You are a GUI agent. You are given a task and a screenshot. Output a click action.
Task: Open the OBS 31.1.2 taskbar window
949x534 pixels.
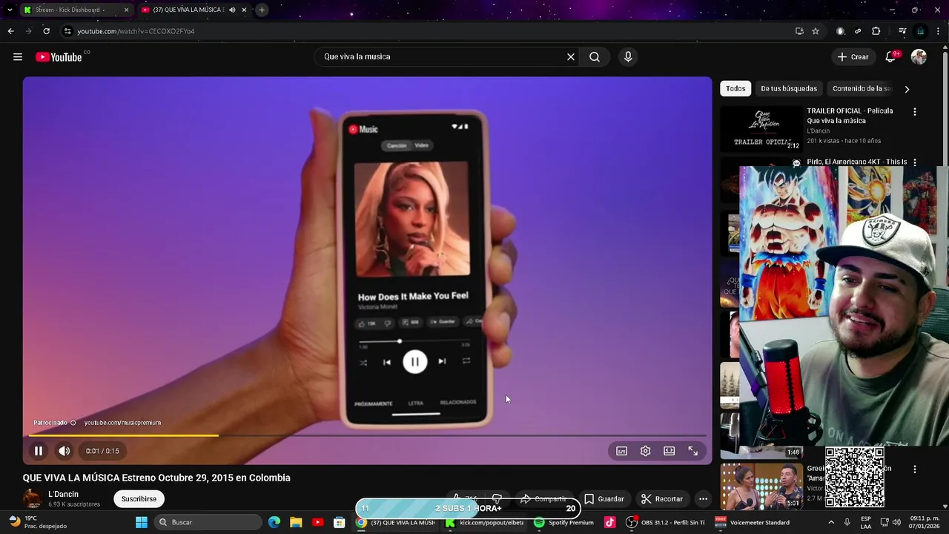666,522
